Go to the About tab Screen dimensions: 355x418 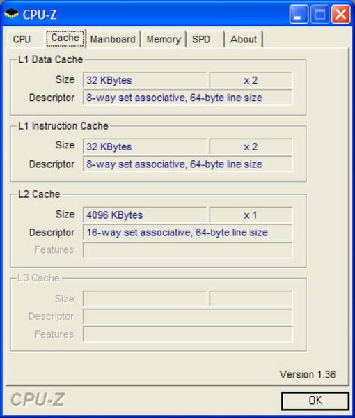[244, 40]
